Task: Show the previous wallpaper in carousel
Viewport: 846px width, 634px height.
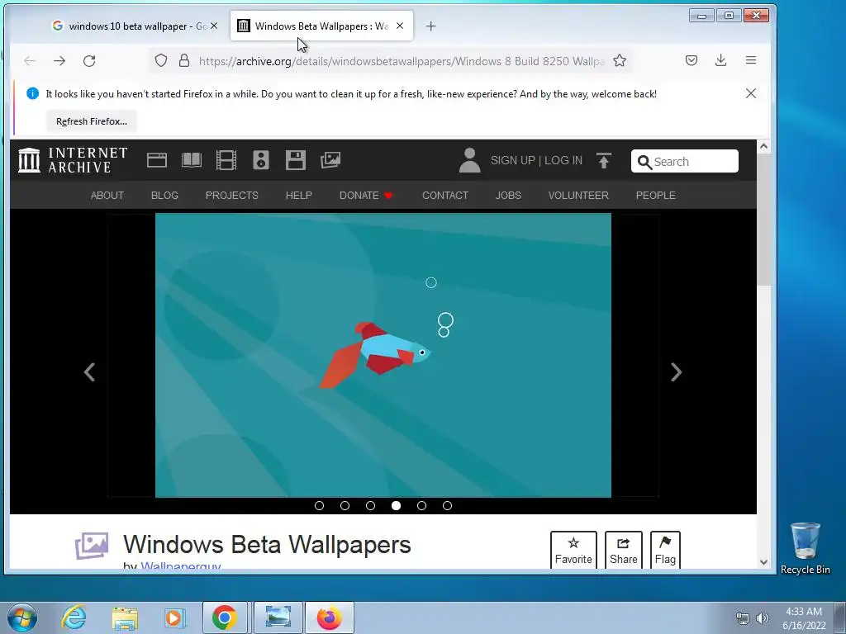Action: (89, 372)
